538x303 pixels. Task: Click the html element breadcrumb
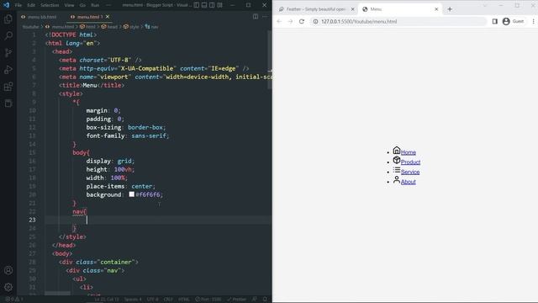(87, 26)
